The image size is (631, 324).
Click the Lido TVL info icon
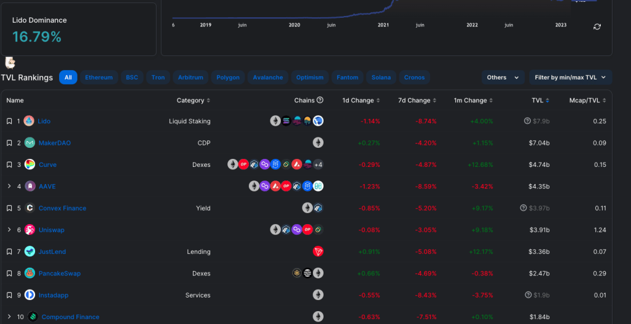(527, 121)
